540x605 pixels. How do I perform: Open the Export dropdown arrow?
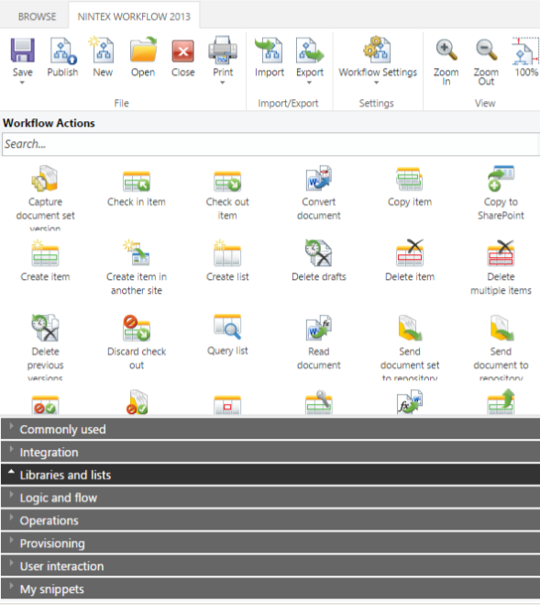[309, 83]
